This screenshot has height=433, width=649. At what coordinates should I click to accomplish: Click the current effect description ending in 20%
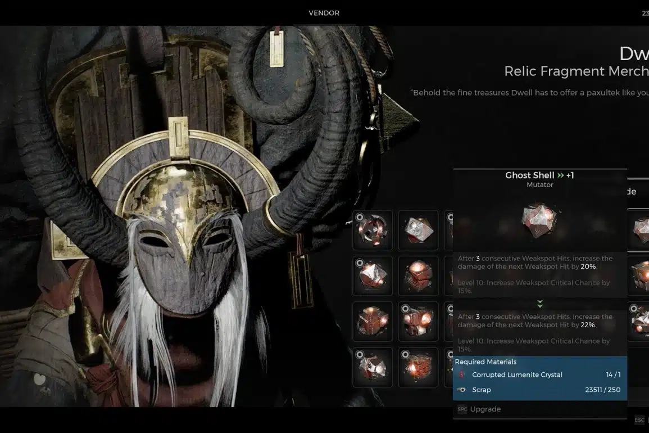pos(535,263)
